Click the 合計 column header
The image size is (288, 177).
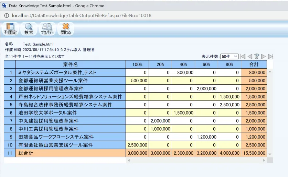[x=254, y=64]
